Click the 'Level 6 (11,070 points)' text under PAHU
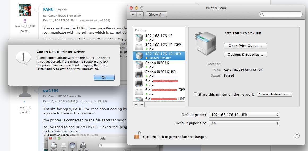The image size is (308, 151). (25, 28)
